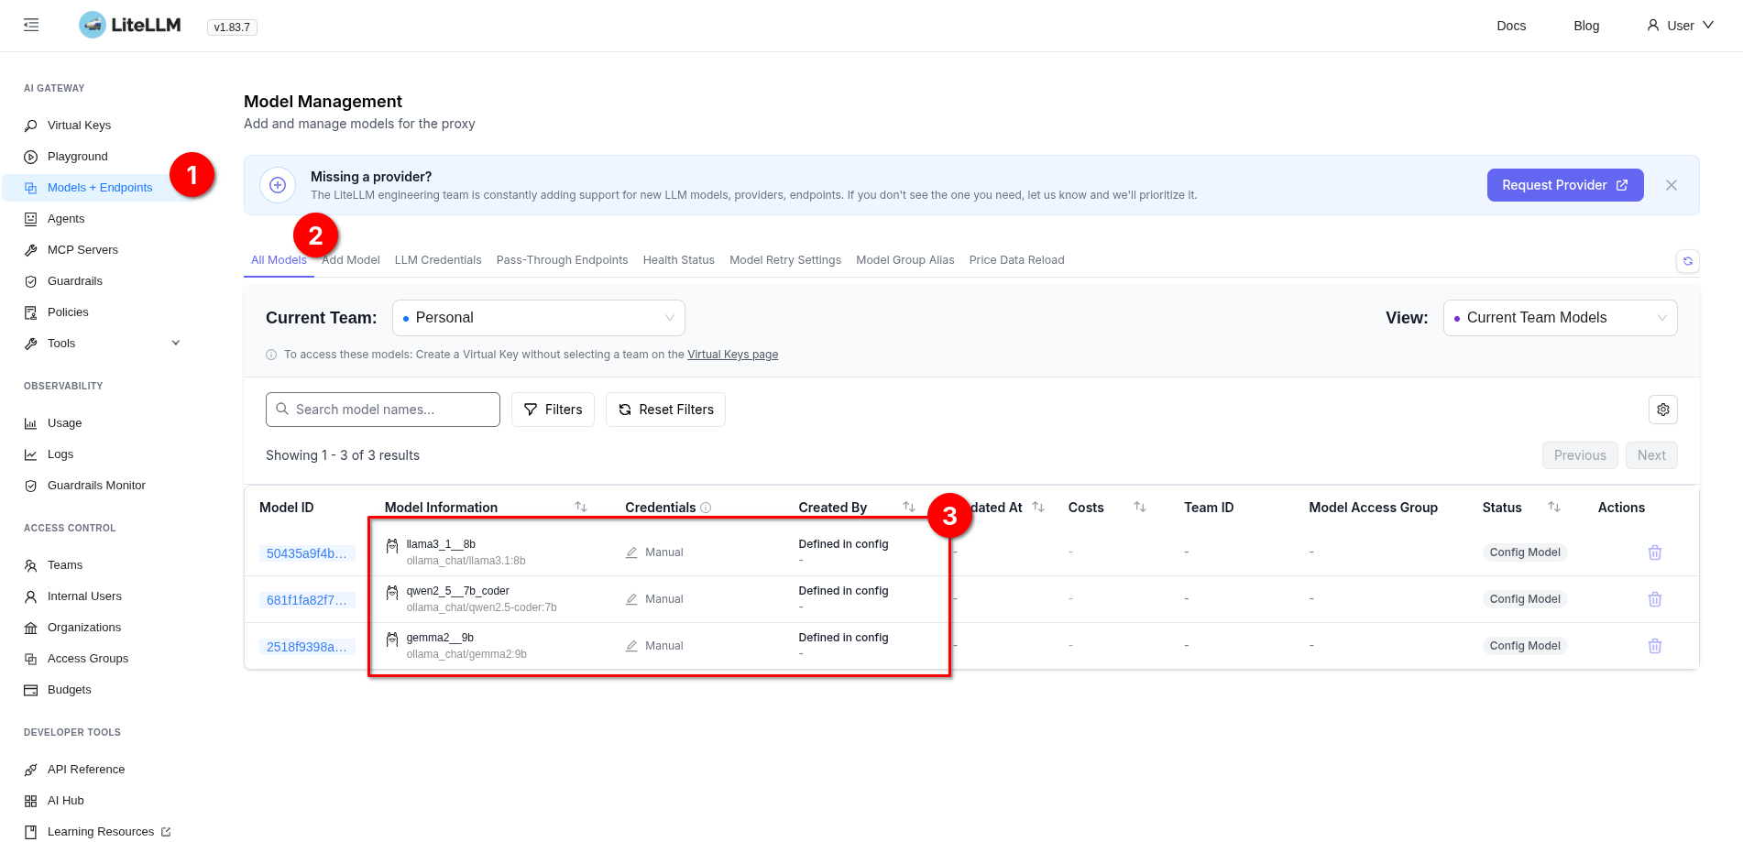This screenshot has width=1743, height=842.
Task: Open the View Current Team Models dropdown
Action: [1561, 318]
